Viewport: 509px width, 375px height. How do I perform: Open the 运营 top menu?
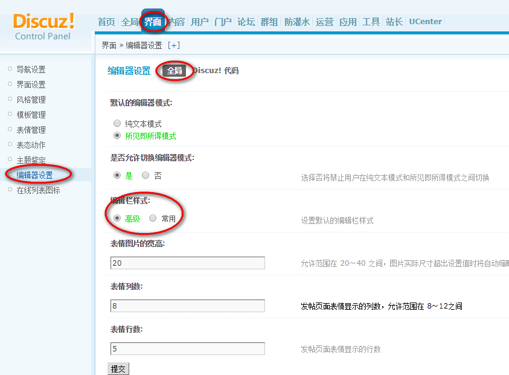325,22
